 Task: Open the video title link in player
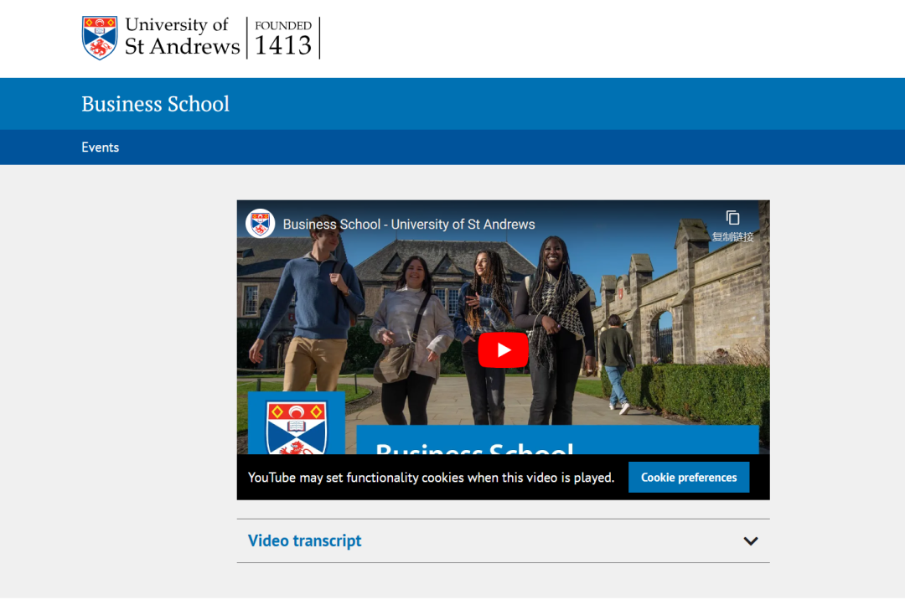coord(408,225)
